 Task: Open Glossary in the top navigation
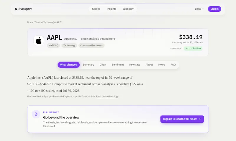pyautogui.click(x=128, y=9)
